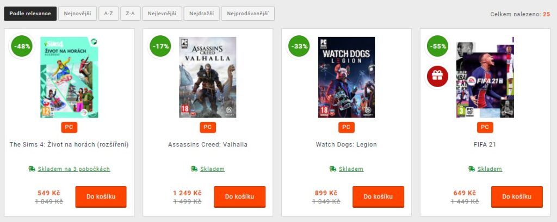Click the PC platform tag under Watch Dogs Legion
Screen dimensions: 557x222
tap(346, 127)
